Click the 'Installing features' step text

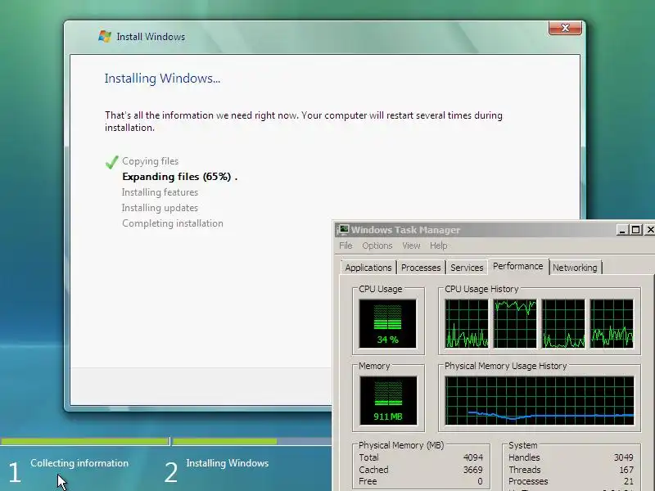(x=160, y=192)
